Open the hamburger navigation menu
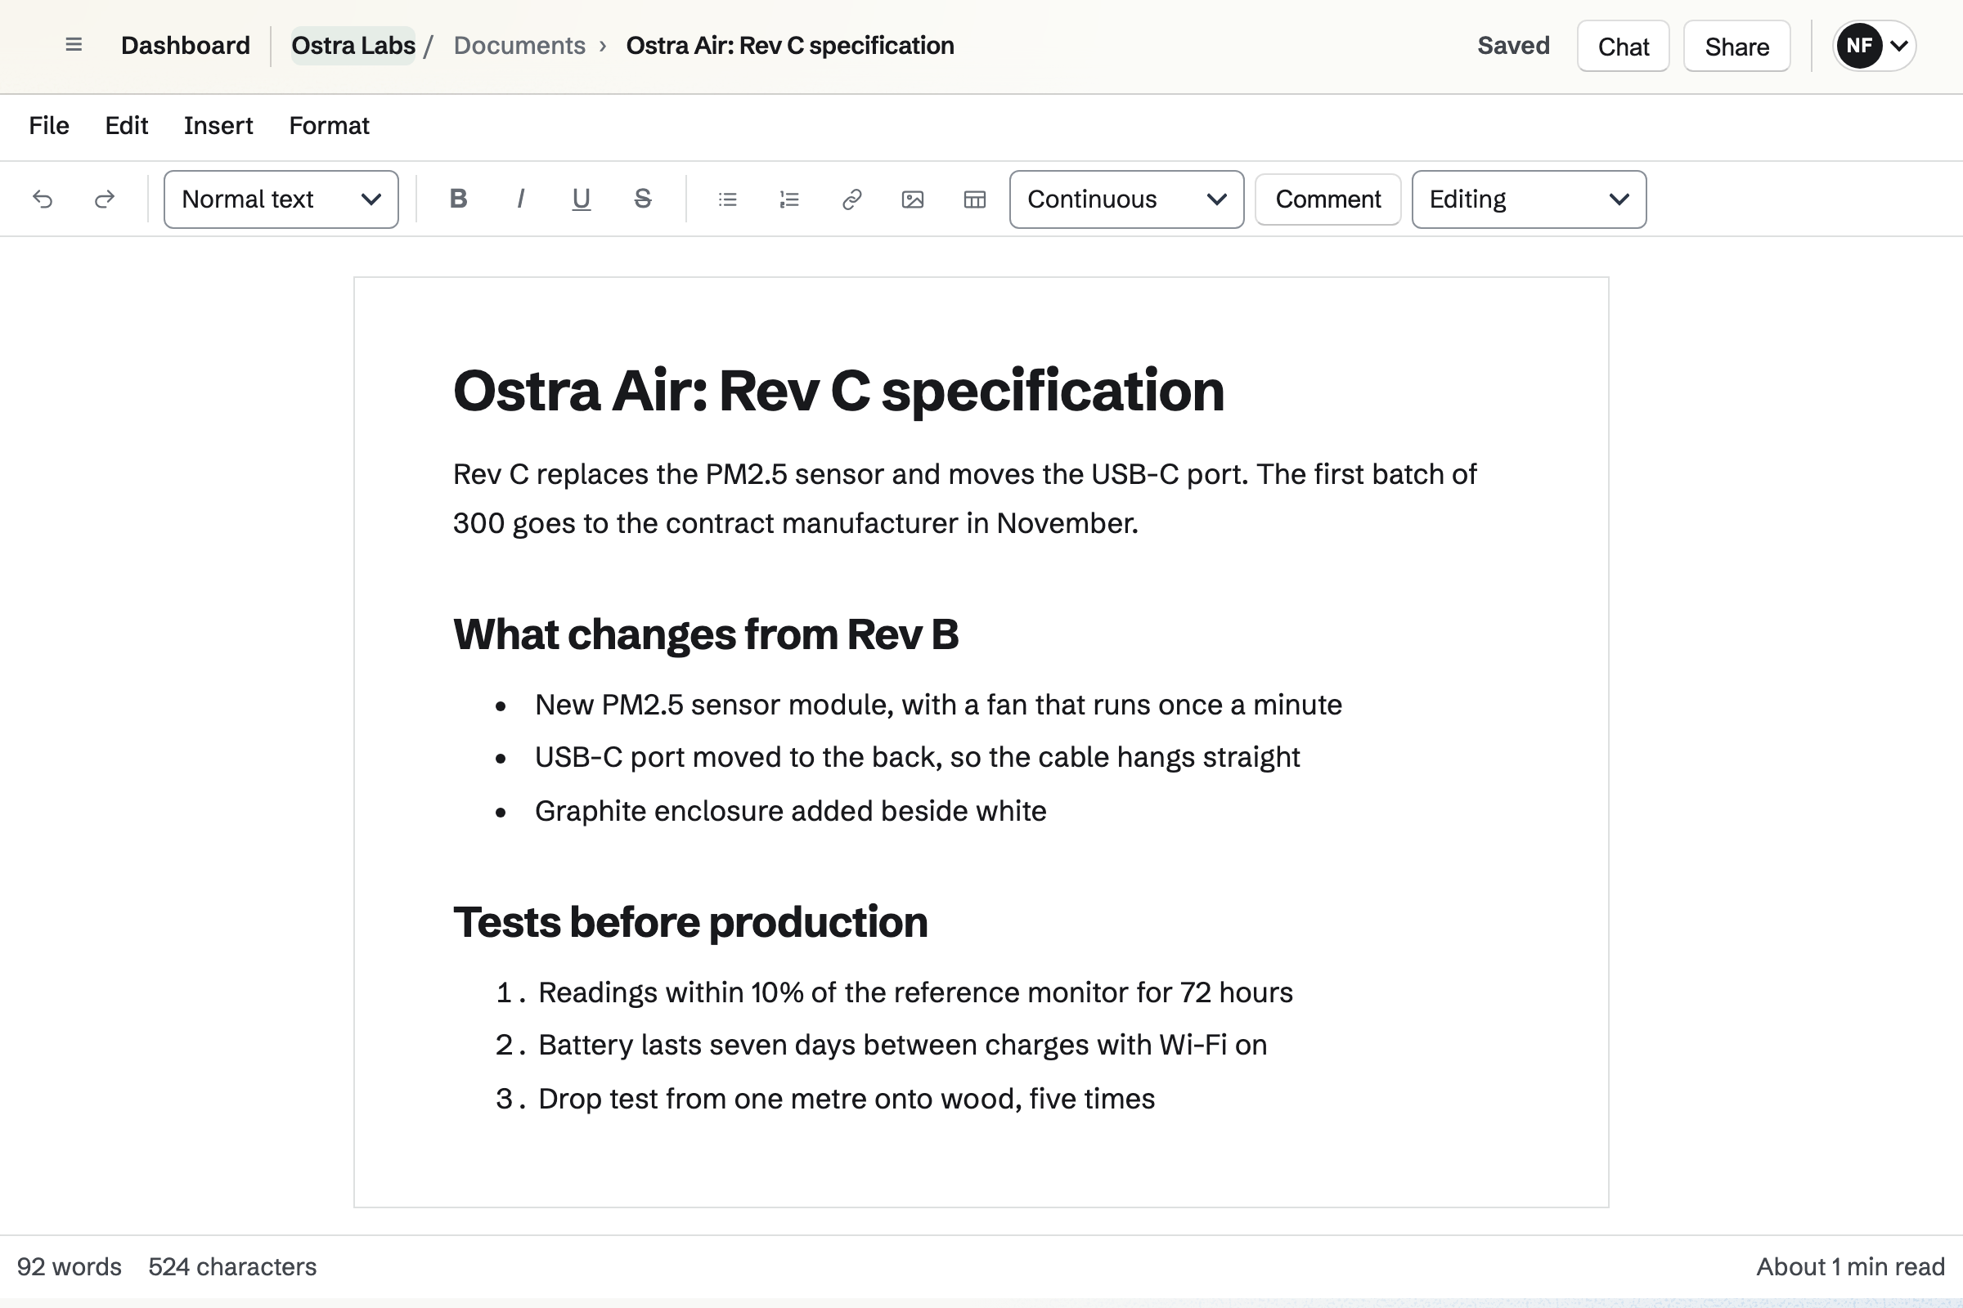The image size is (1963, 1308). 74,45
